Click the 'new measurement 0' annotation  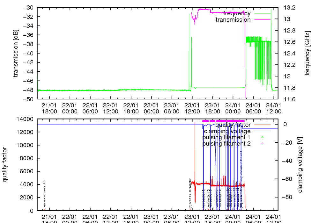[44, 194]
